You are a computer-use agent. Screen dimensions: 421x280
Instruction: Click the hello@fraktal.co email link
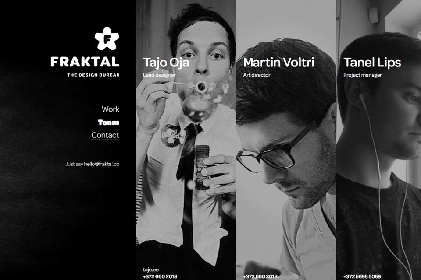(x=101, y=164)
